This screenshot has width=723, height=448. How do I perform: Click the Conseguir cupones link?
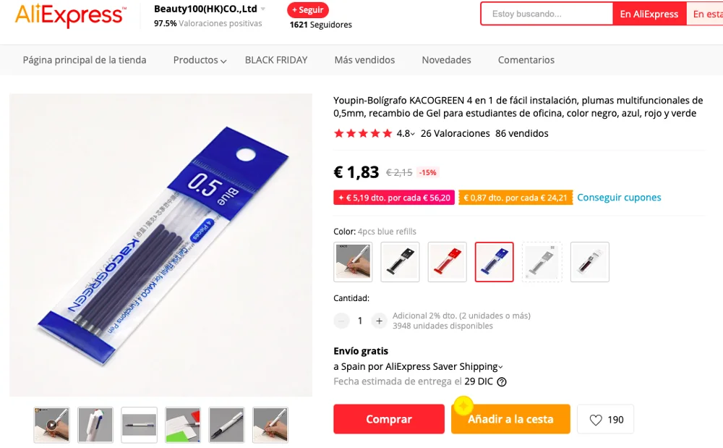pyautogui.click(x=619, y=198)
